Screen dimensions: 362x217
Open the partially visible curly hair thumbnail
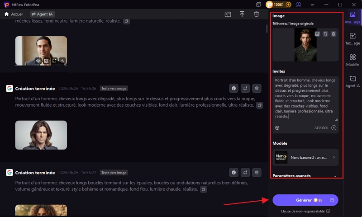[41, 210]
